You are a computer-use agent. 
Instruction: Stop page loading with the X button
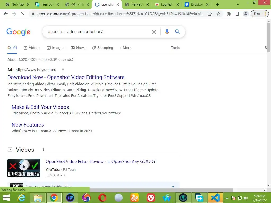point(23,14)
